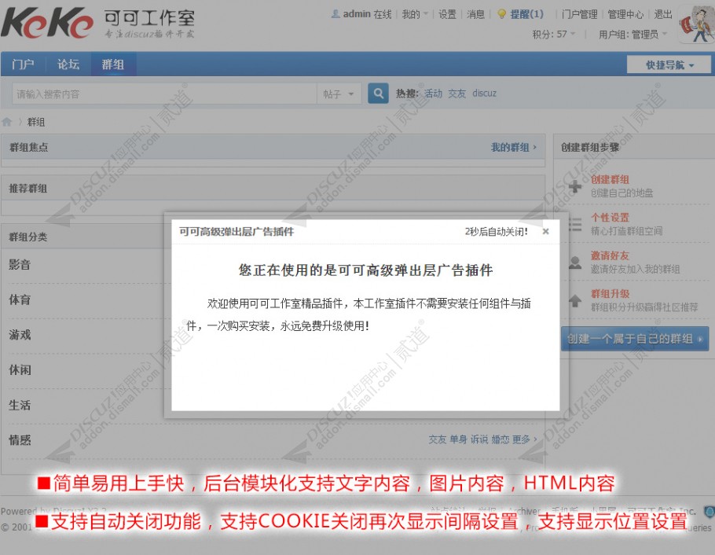The width and height of the screenshot is (715, 555).
Task: Click the up arrow icon beside 群组升级
Action: 575,300
